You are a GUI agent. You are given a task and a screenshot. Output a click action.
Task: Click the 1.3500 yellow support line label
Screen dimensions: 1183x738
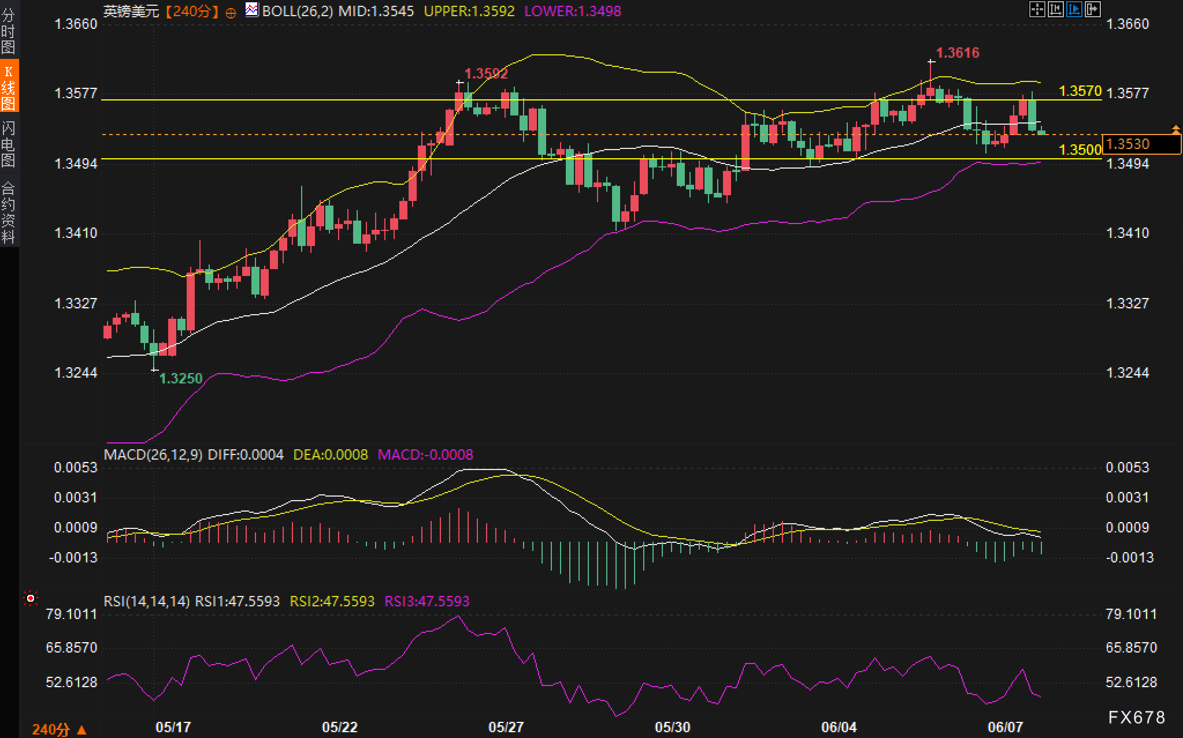click(1080, 150)
